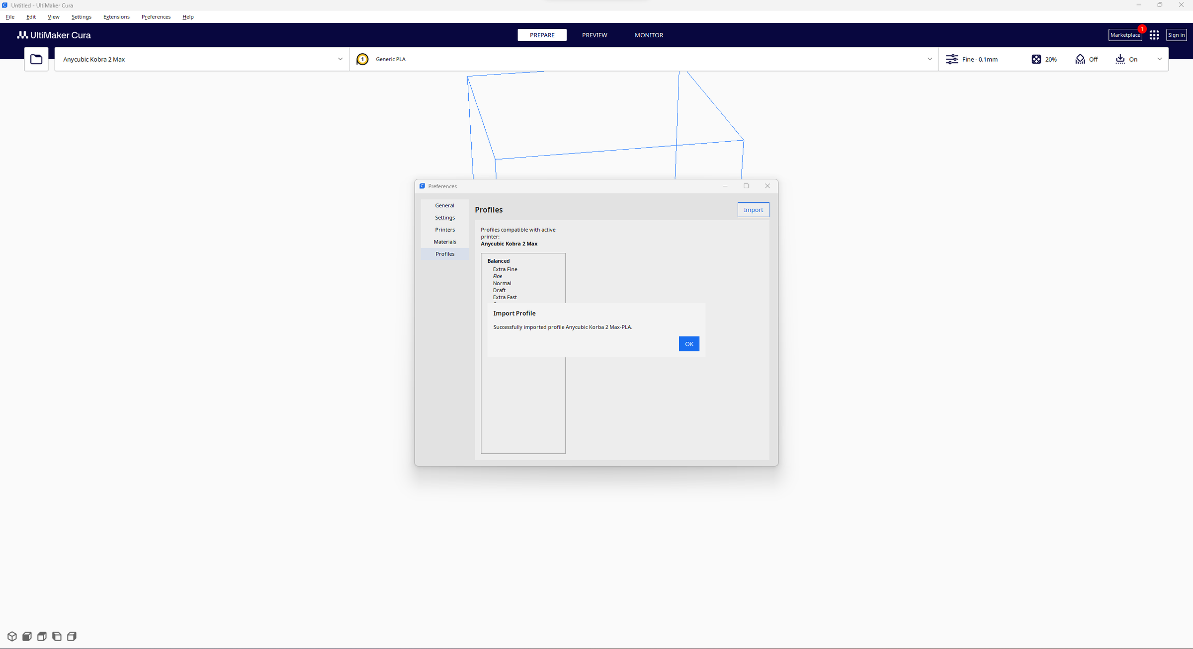Click the adhesion icon labeled On
1193x649 pixels.
pos(1119,59)
